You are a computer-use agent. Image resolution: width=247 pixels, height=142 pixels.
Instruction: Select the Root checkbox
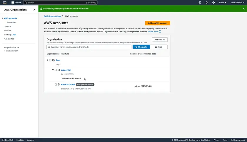50,60
